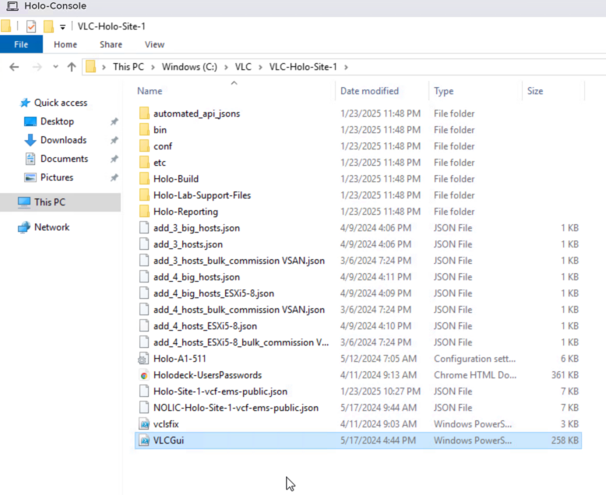
Task: Click the pin icon next to Documents
Action: (x=114, y=159)
